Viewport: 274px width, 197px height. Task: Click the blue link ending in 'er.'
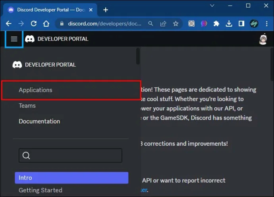click(x=144, y=190)
